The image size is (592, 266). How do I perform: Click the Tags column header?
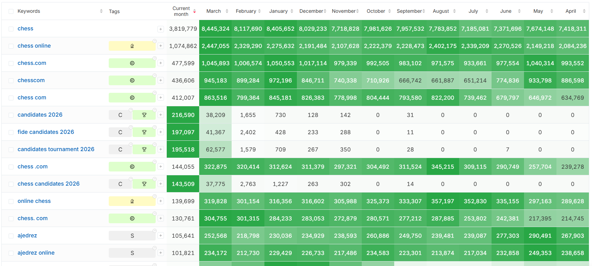pyautogui.click(x=114, y=11)
